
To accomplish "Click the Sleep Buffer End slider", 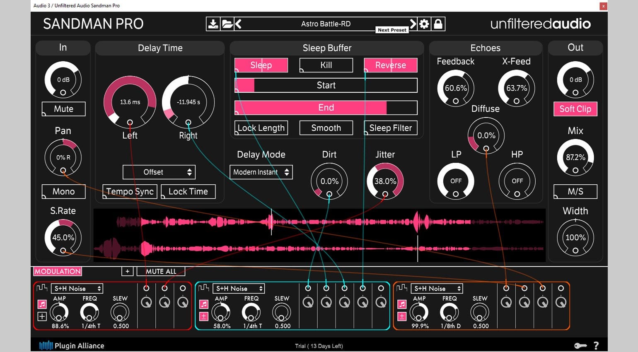I will click(x=326, y=108).
